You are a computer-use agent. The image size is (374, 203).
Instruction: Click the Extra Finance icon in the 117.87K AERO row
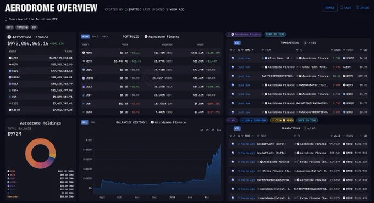298,162
